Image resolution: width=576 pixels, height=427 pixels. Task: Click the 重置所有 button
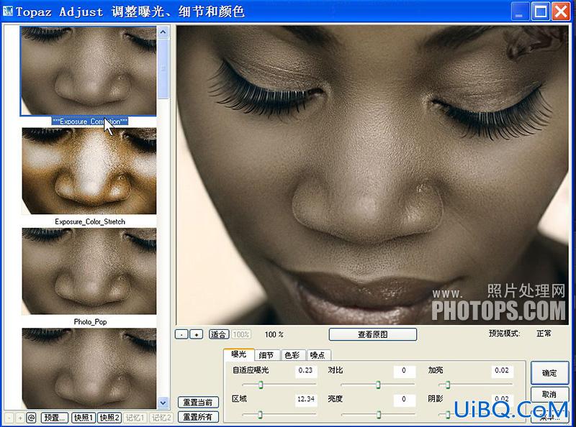pyautogui.click(x=198, y=417)
